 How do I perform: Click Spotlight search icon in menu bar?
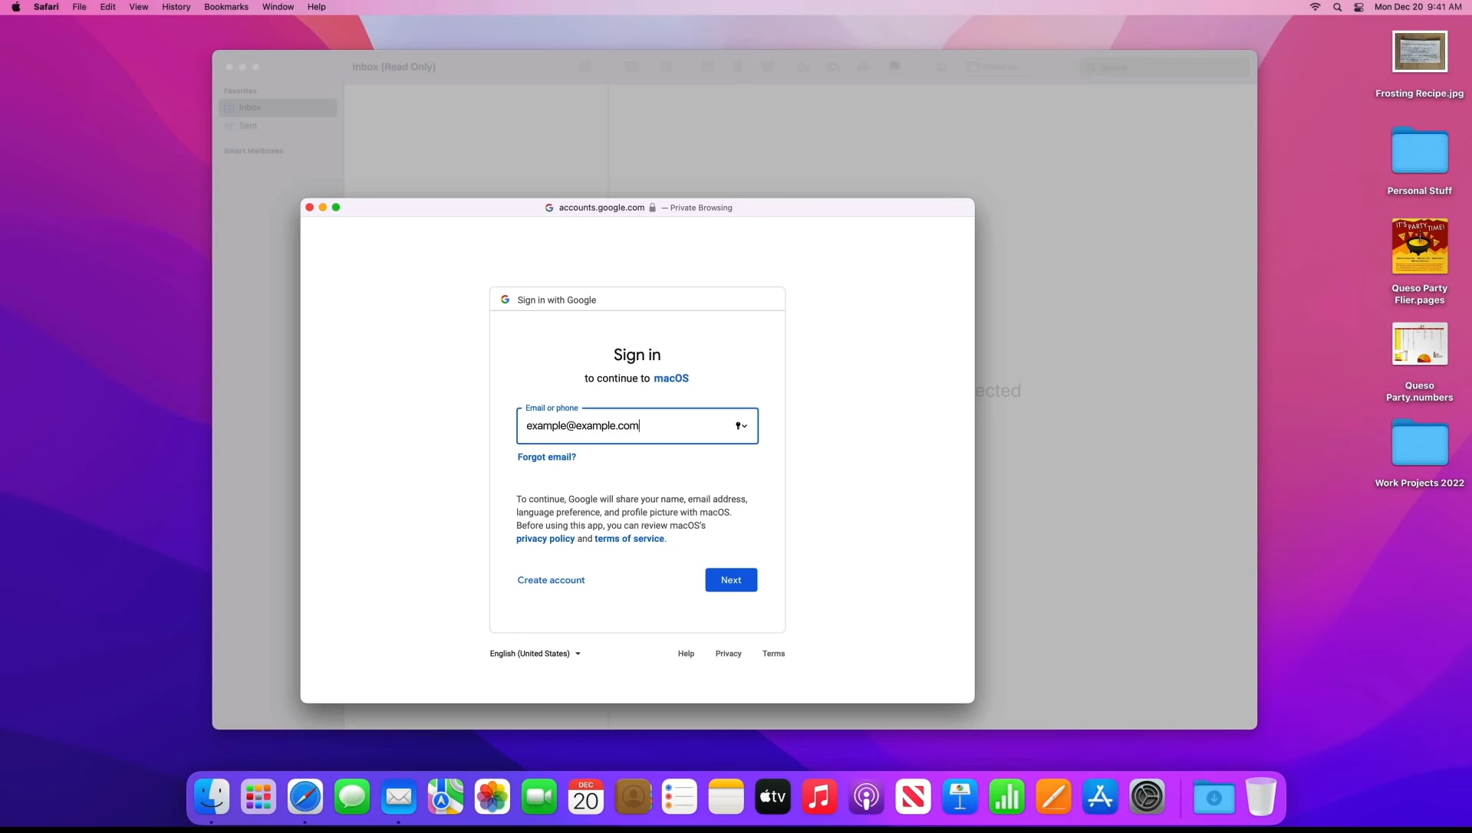pyautogui.click(x=1337, y=7)
